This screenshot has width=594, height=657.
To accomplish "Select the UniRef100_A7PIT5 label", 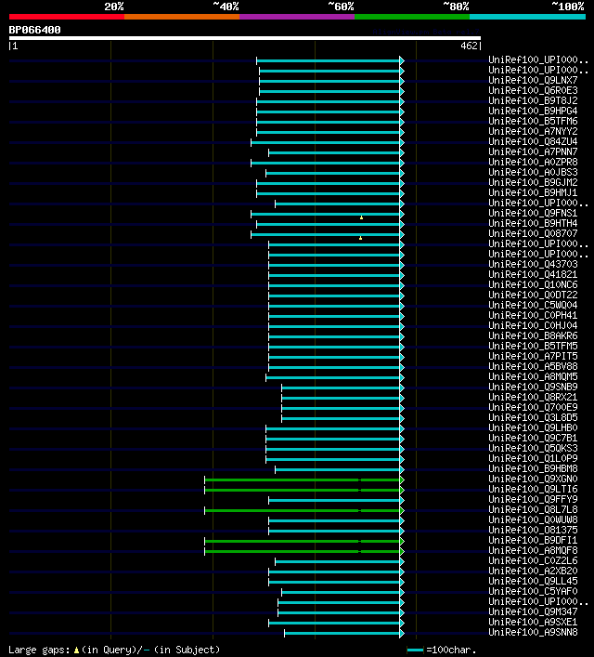I will point(533,356).
